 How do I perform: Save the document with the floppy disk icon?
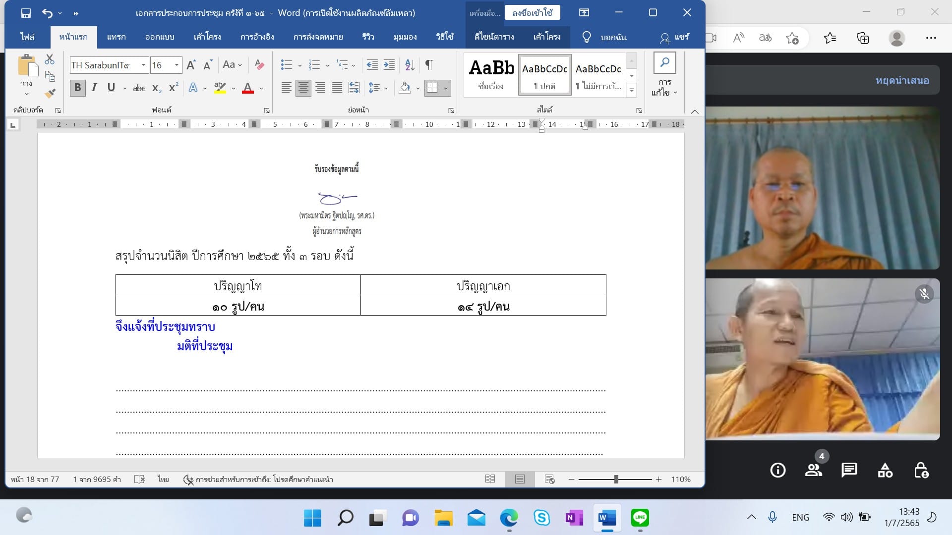[26, 13]
